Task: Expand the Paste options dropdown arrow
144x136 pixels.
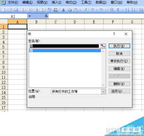Action: click(80, 10)
